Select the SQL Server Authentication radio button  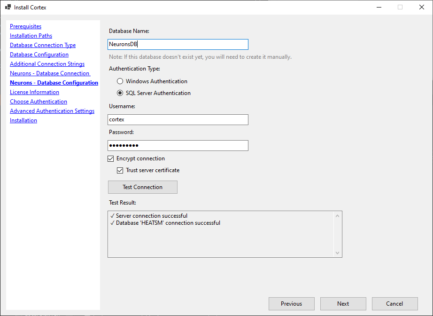pyautogui.click(x=120, y=93)
